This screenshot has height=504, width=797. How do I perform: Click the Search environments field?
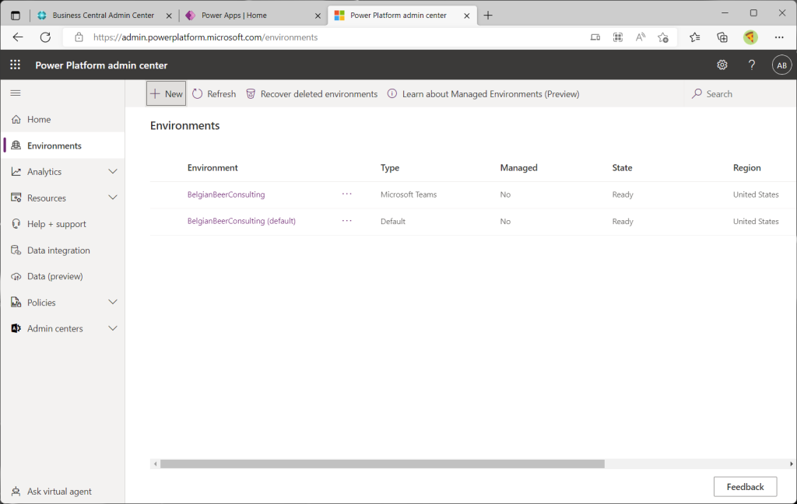coord(739,94)
